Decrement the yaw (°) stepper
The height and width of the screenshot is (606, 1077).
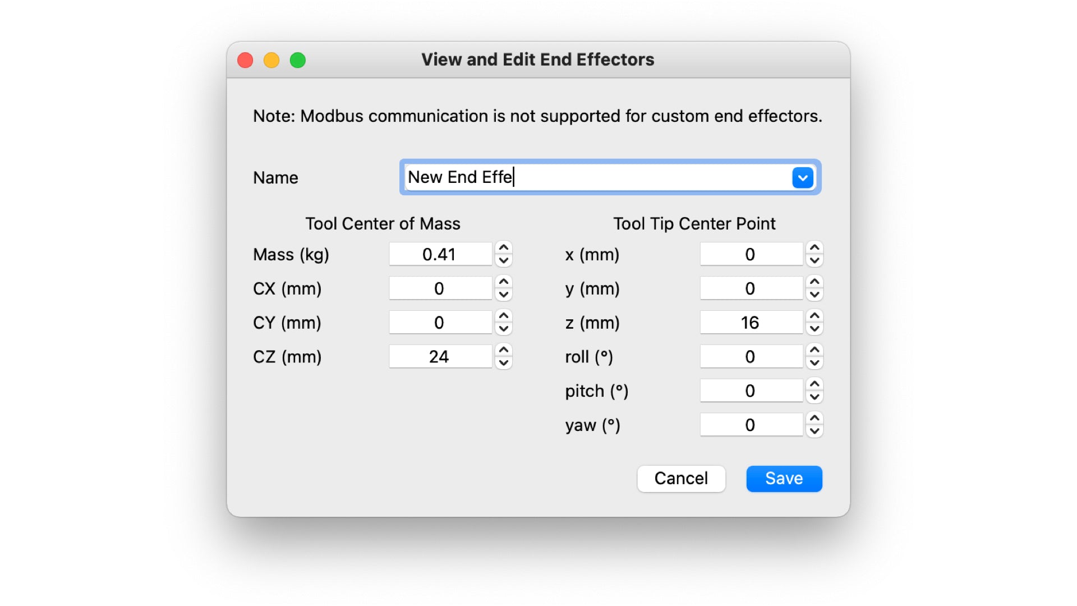814,431
